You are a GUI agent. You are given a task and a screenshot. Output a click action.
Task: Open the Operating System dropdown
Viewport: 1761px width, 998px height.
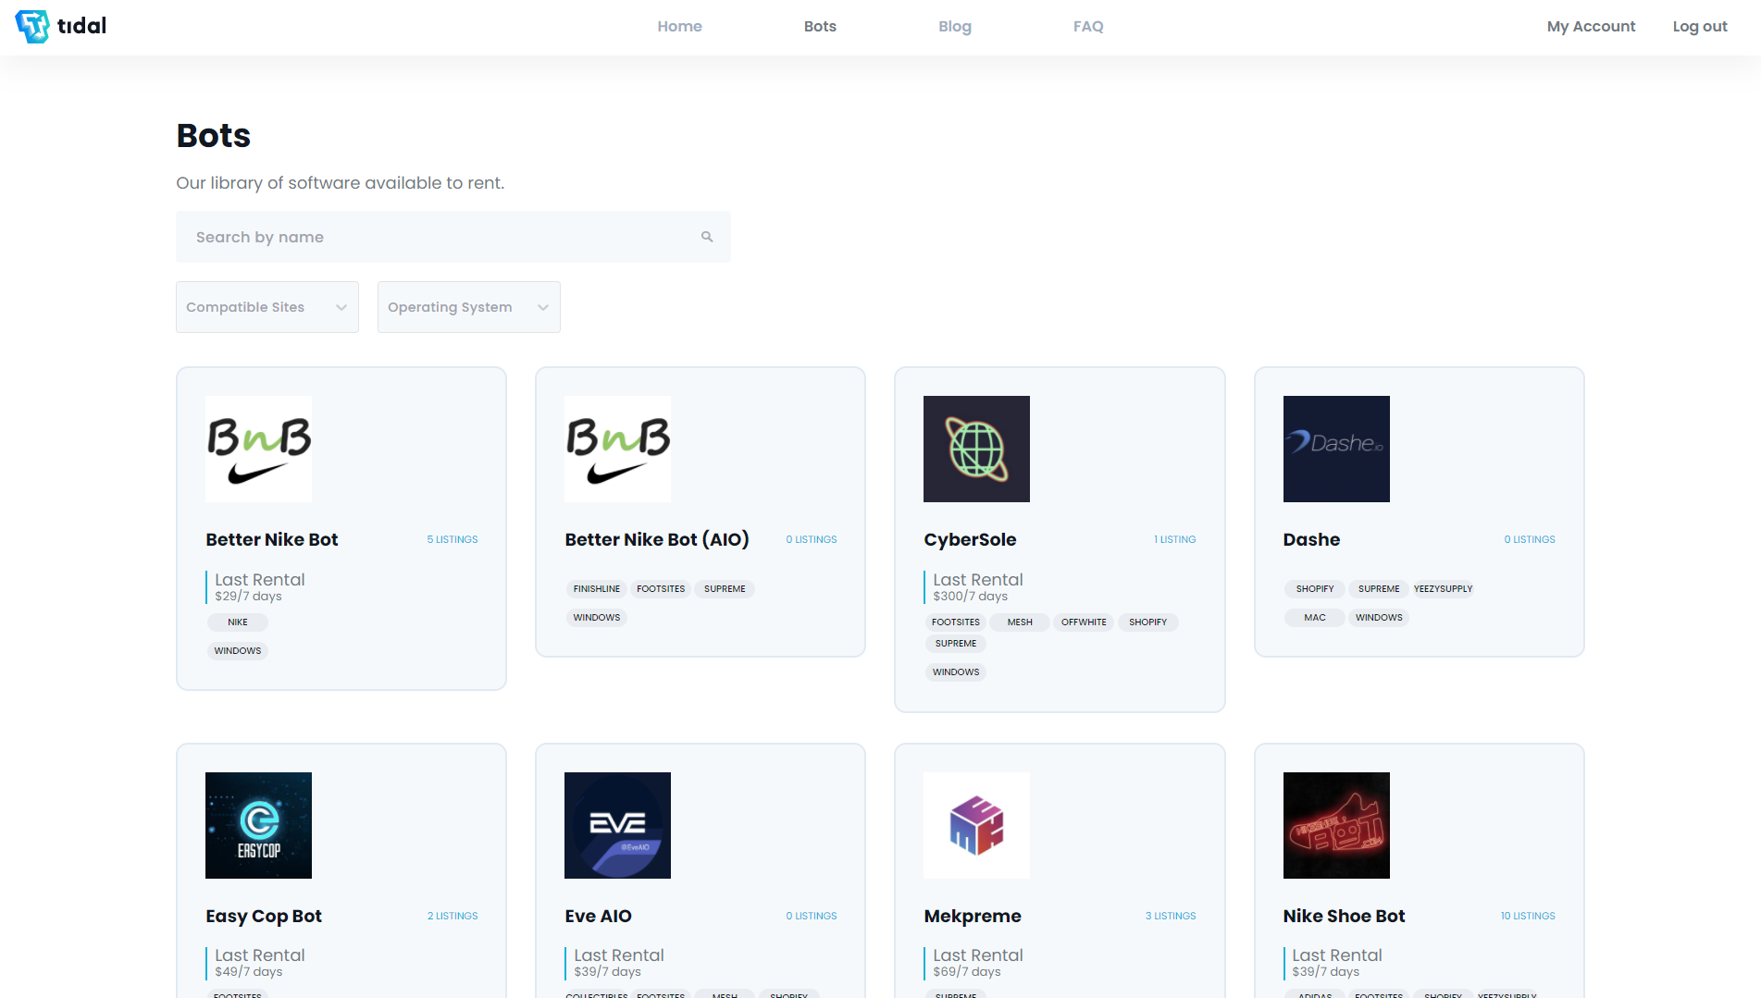(x=468, y=307)
